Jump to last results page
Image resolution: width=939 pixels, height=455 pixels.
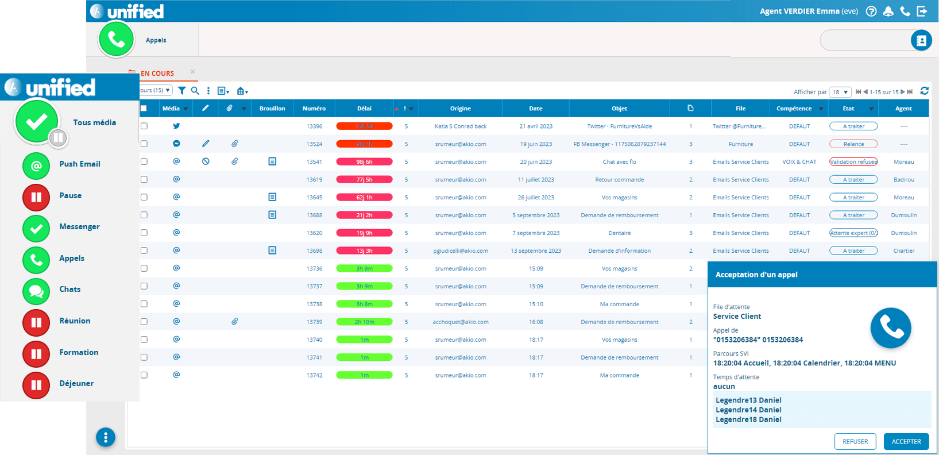910,92
